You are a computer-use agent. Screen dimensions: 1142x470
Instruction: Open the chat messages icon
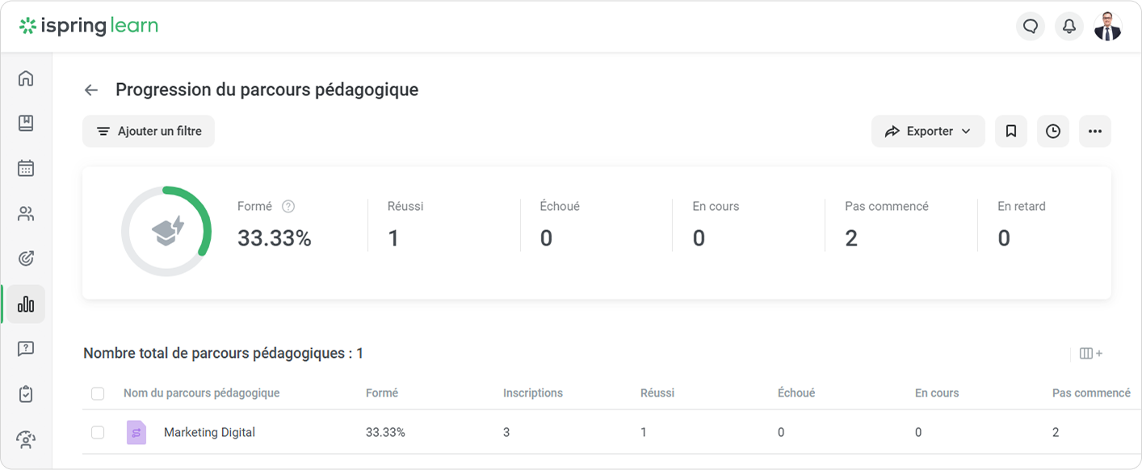coord(1030,27)
